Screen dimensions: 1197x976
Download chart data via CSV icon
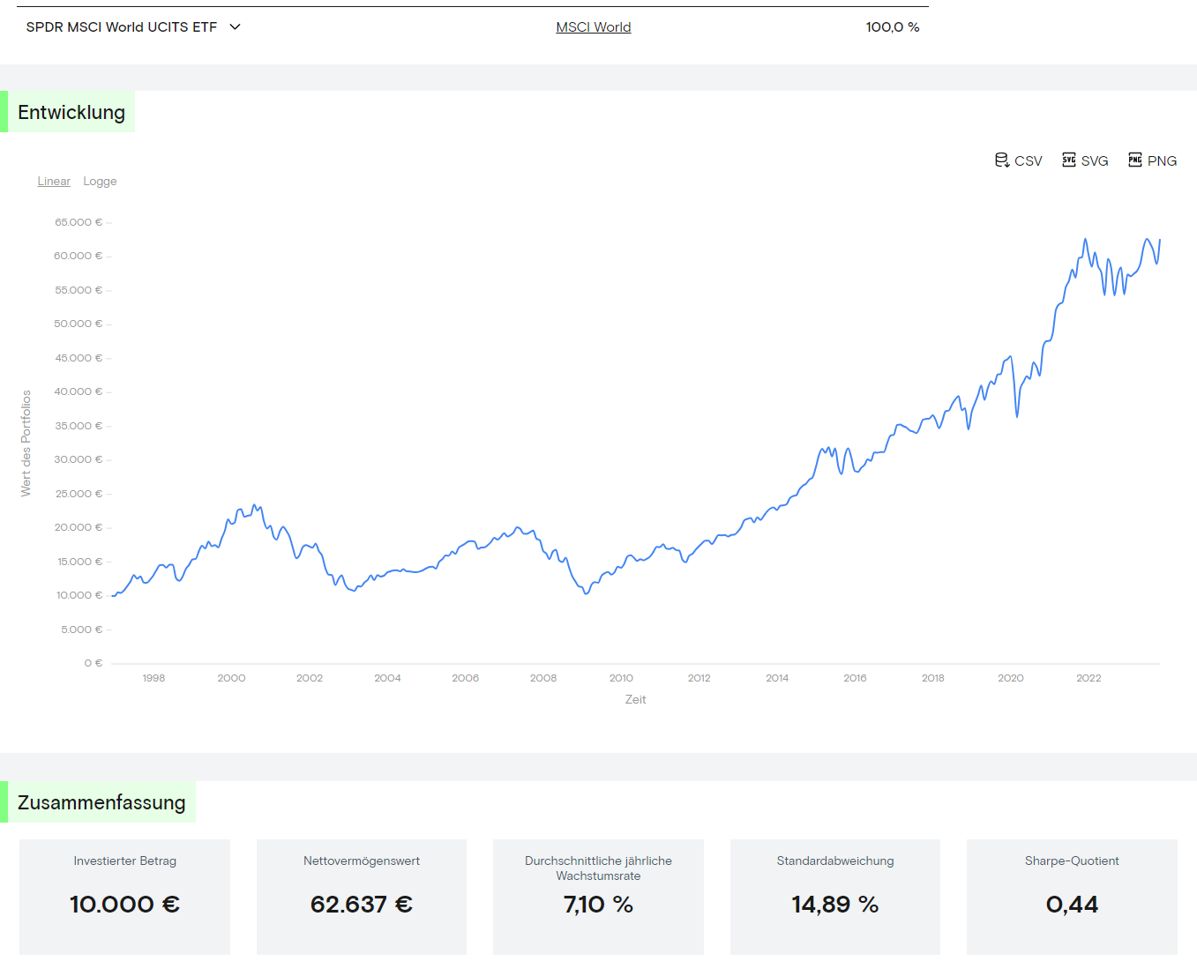[x=1002, y=160]
